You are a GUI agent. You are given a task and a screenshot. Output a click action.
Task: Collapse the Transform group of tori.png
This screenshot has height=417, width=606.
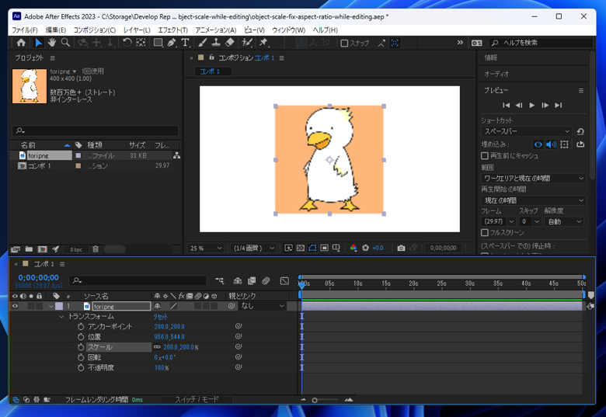[61, 317]
